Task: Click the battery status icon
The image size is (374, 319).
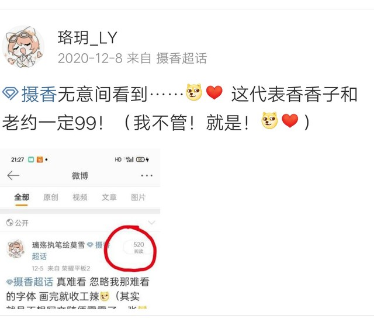Action: click(x=140, y=159)
